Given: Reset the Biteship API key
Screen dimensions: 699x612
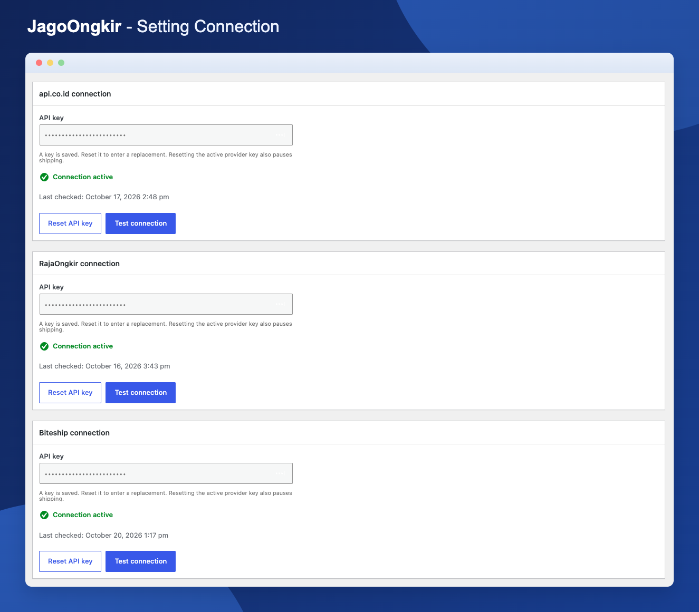Looking at the screenshot, I should tap(70, 561).
